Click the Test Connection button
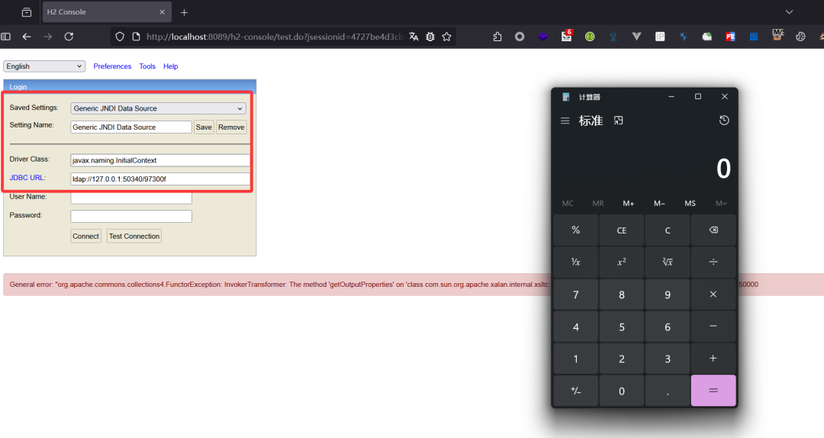The width and height of the screenshot is (824, 438). (x=134, y=236)
